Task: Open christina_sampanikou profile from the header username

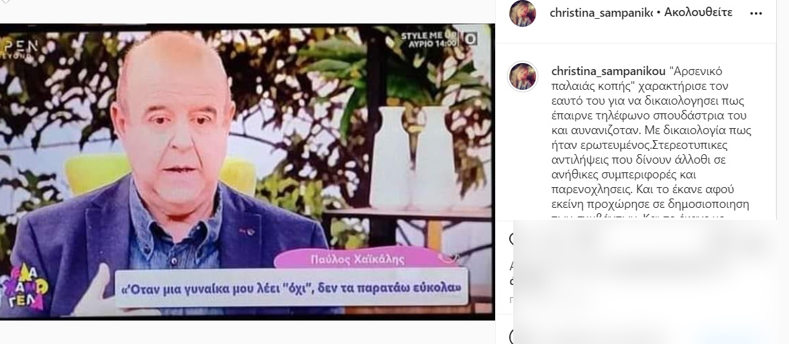Action: pyautogui.click(x=601, y=13)
